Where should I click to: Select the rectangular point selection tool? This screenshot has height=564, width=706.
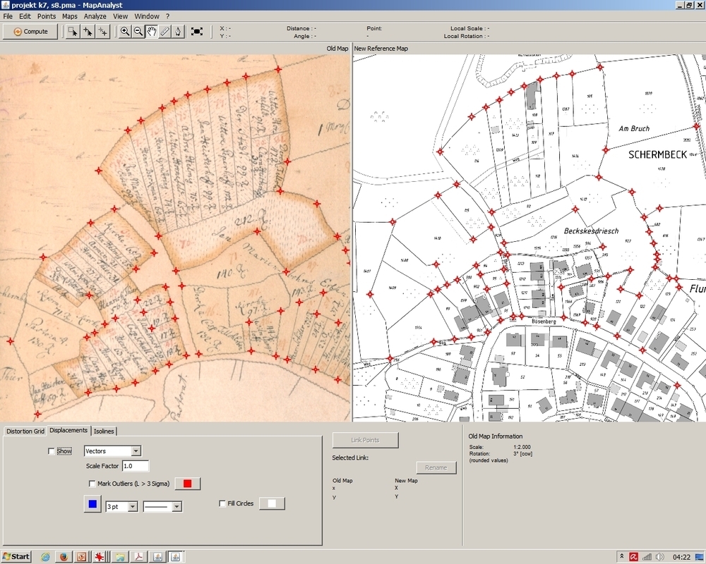pyautogui.click(x=72, y=32)
